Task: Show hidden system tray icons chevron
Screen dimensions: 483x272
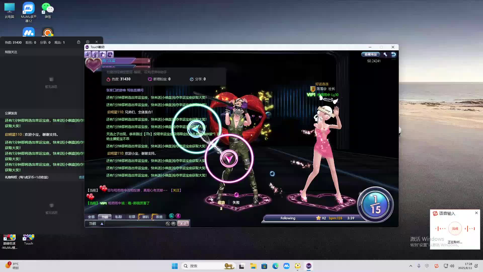Action: (x=411, y=266)
